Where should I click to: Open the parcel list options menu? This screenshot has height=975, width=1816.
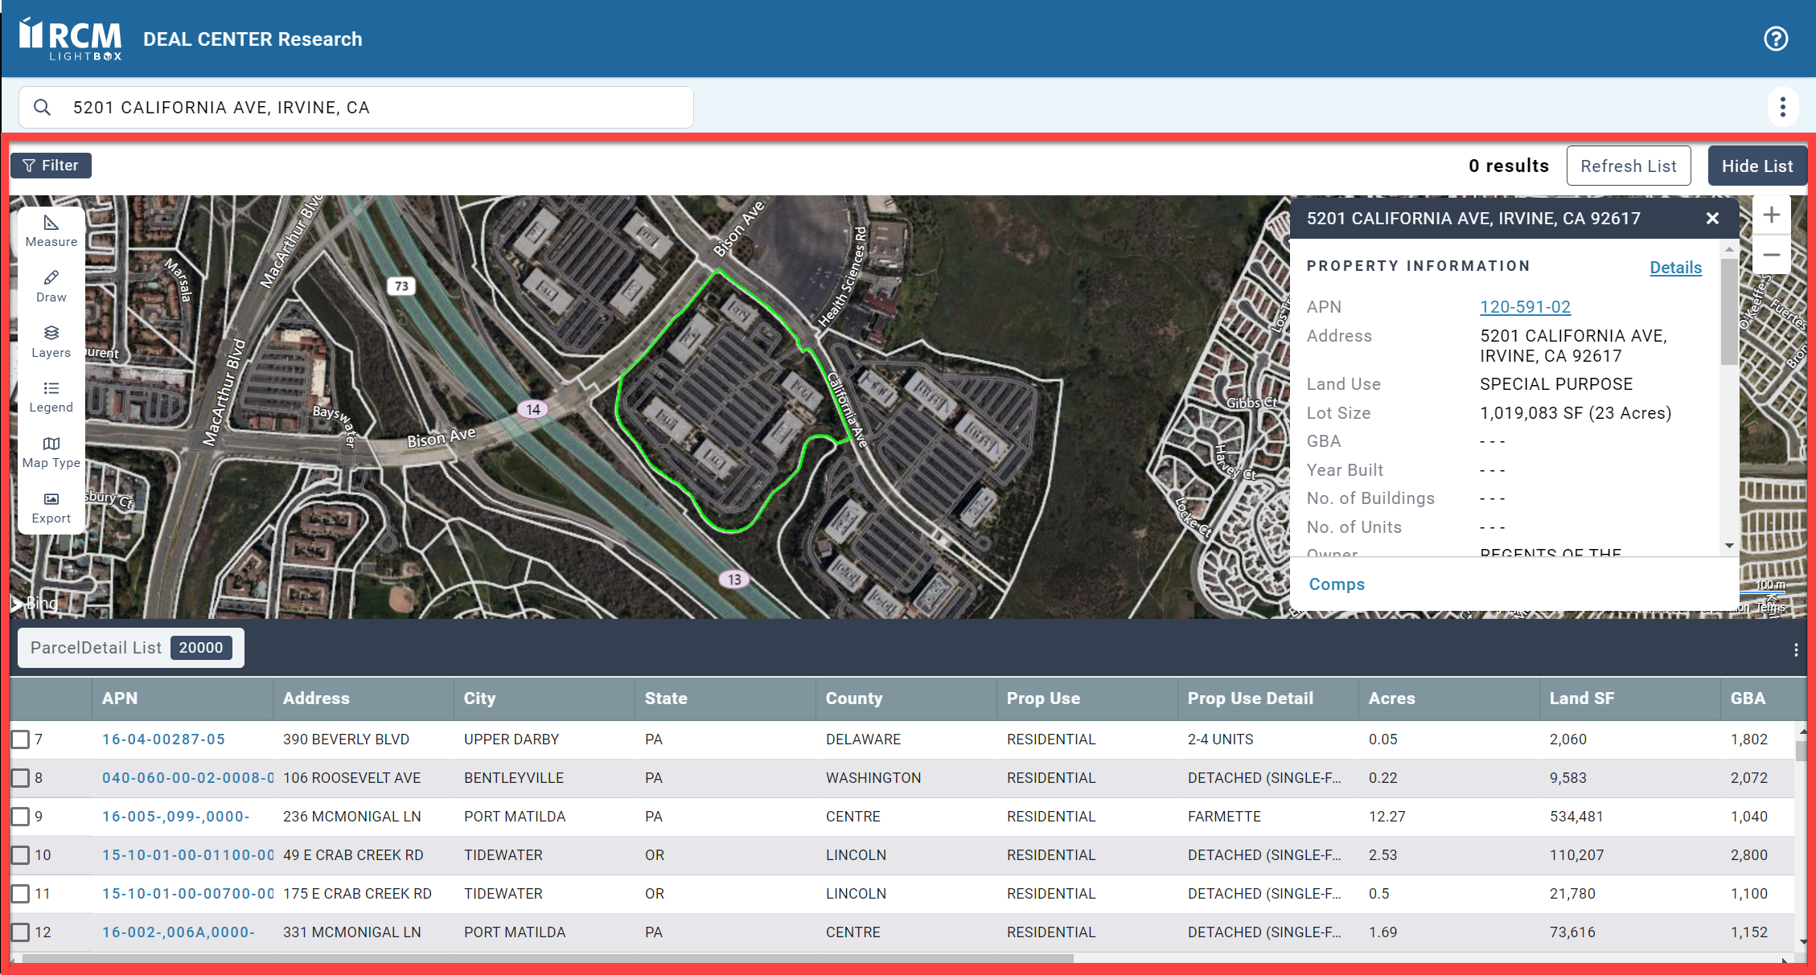coord(1796,649)
